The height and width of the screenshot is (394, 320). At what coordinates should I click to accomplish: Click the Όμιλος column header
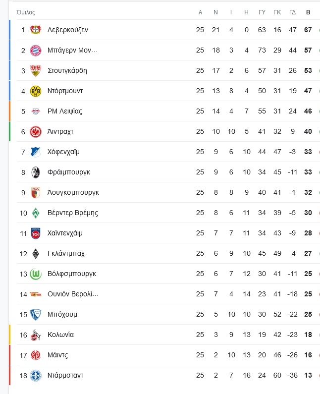(x=26, y=12)
